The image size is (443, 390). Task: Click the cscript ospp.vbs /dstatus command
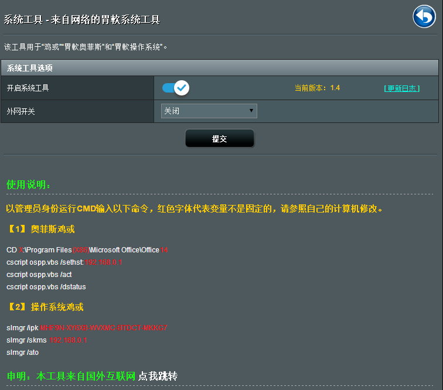click(46, 287)
